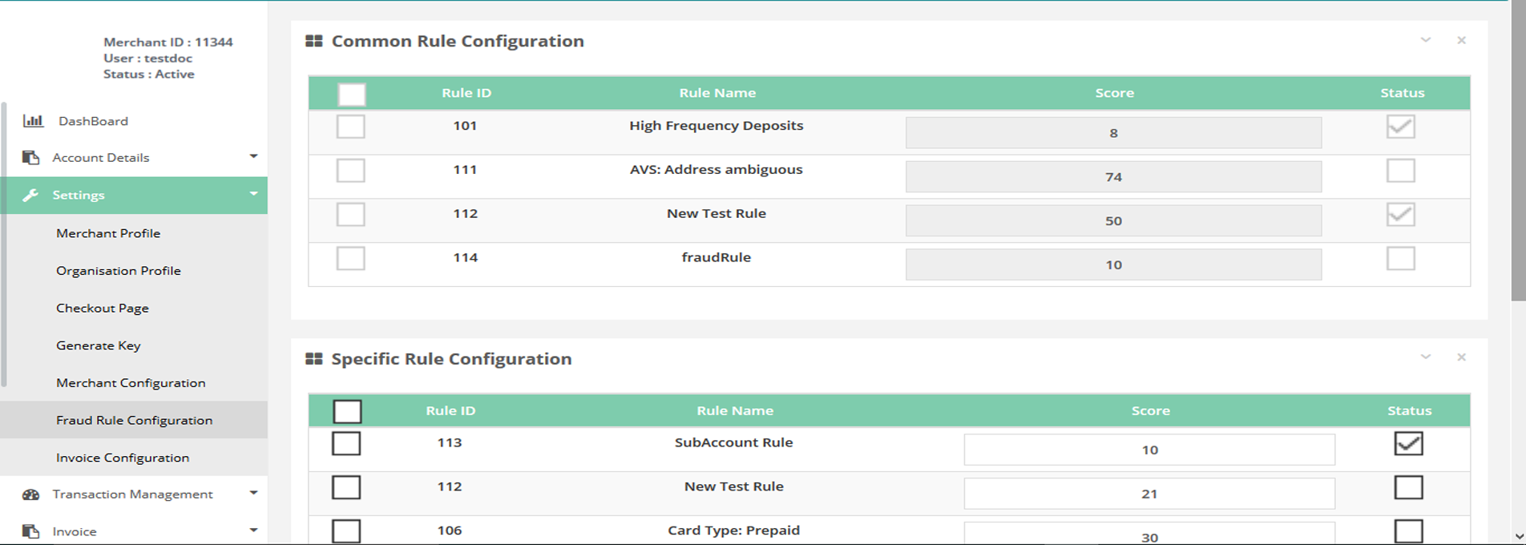Close the Common Rule Configuration panel
This screenshot has width=1526, height=545.
click(x=1461, y=40)
